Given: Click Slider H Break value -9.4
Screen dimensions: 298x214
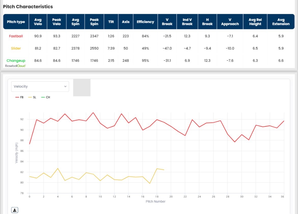Looking at the screenshot, I should coord(207,48).
